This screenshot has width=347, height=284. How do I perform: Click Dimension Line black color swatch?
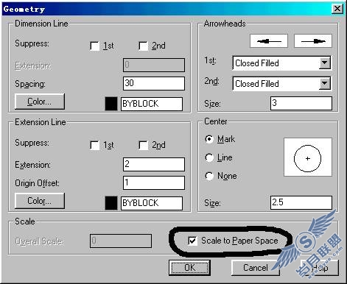[x=111, y=104]
